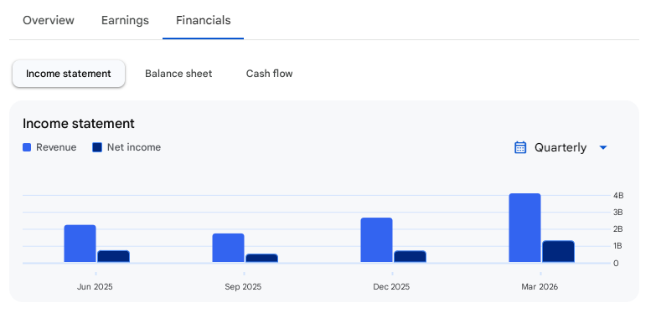This screenshot has width=656, height=313.
Task: Click the 2B y-axis value
Action: [x=618, y=229]
